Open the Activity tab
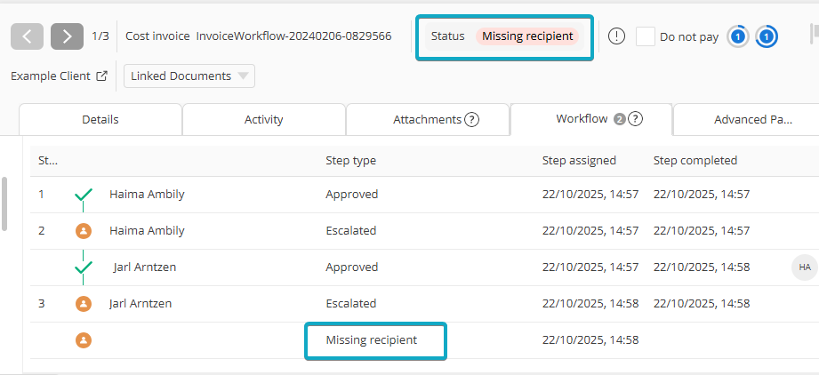The width and height of the screenshot is (819, 375). pos(263,120)
